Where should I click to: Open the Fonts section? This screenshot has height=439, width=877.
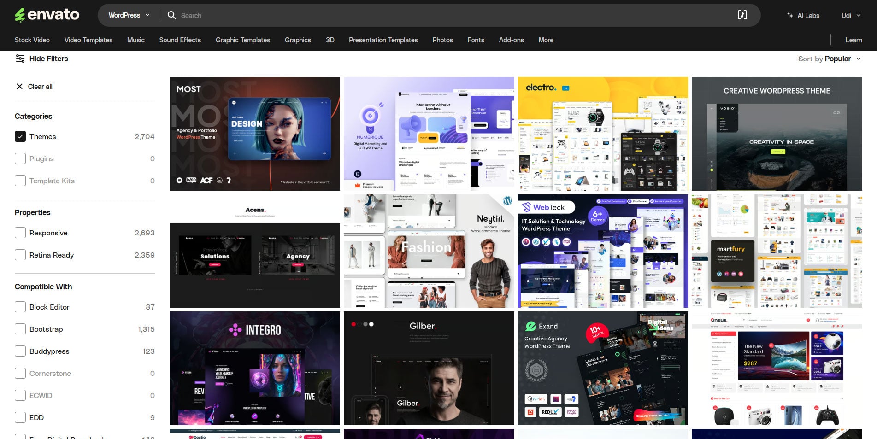476,40
